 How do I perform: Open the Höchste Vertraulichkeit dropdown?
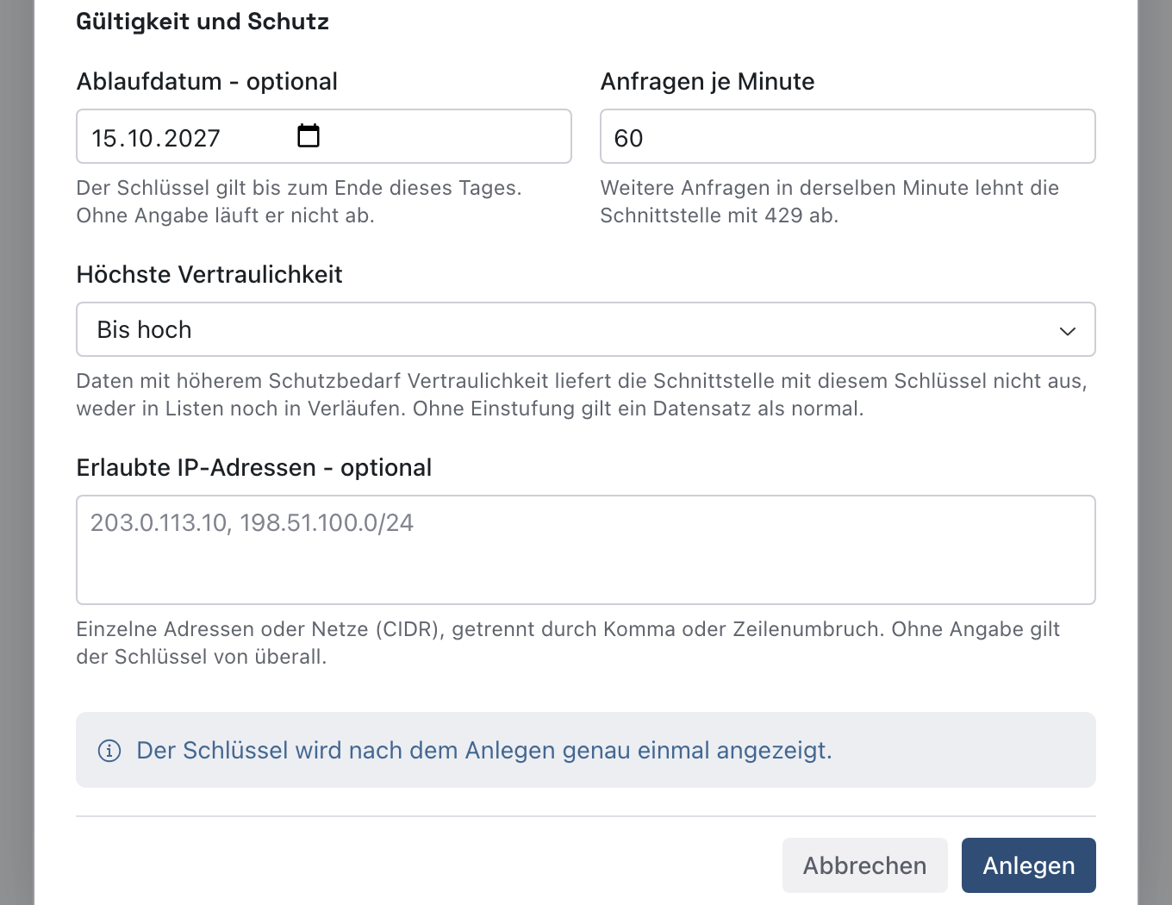point(586,329)
